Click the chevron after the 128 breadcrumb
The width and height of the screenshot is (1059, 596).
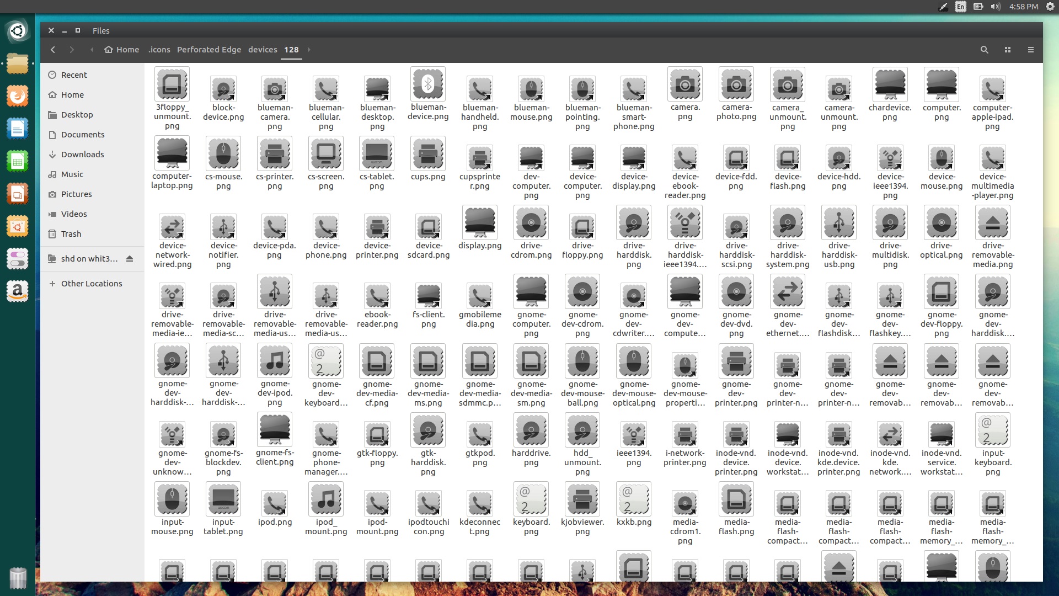pyautogui.click(x=309, y=50)
